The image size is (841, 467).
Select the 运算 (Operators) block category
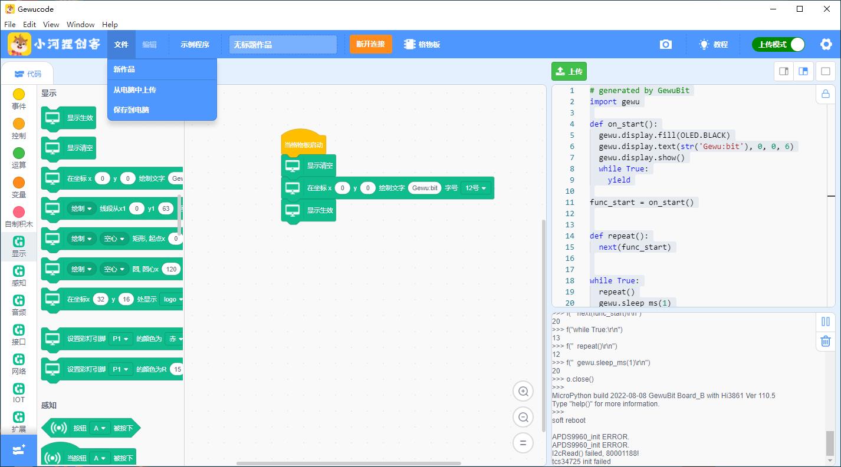[x=19, y=158]
